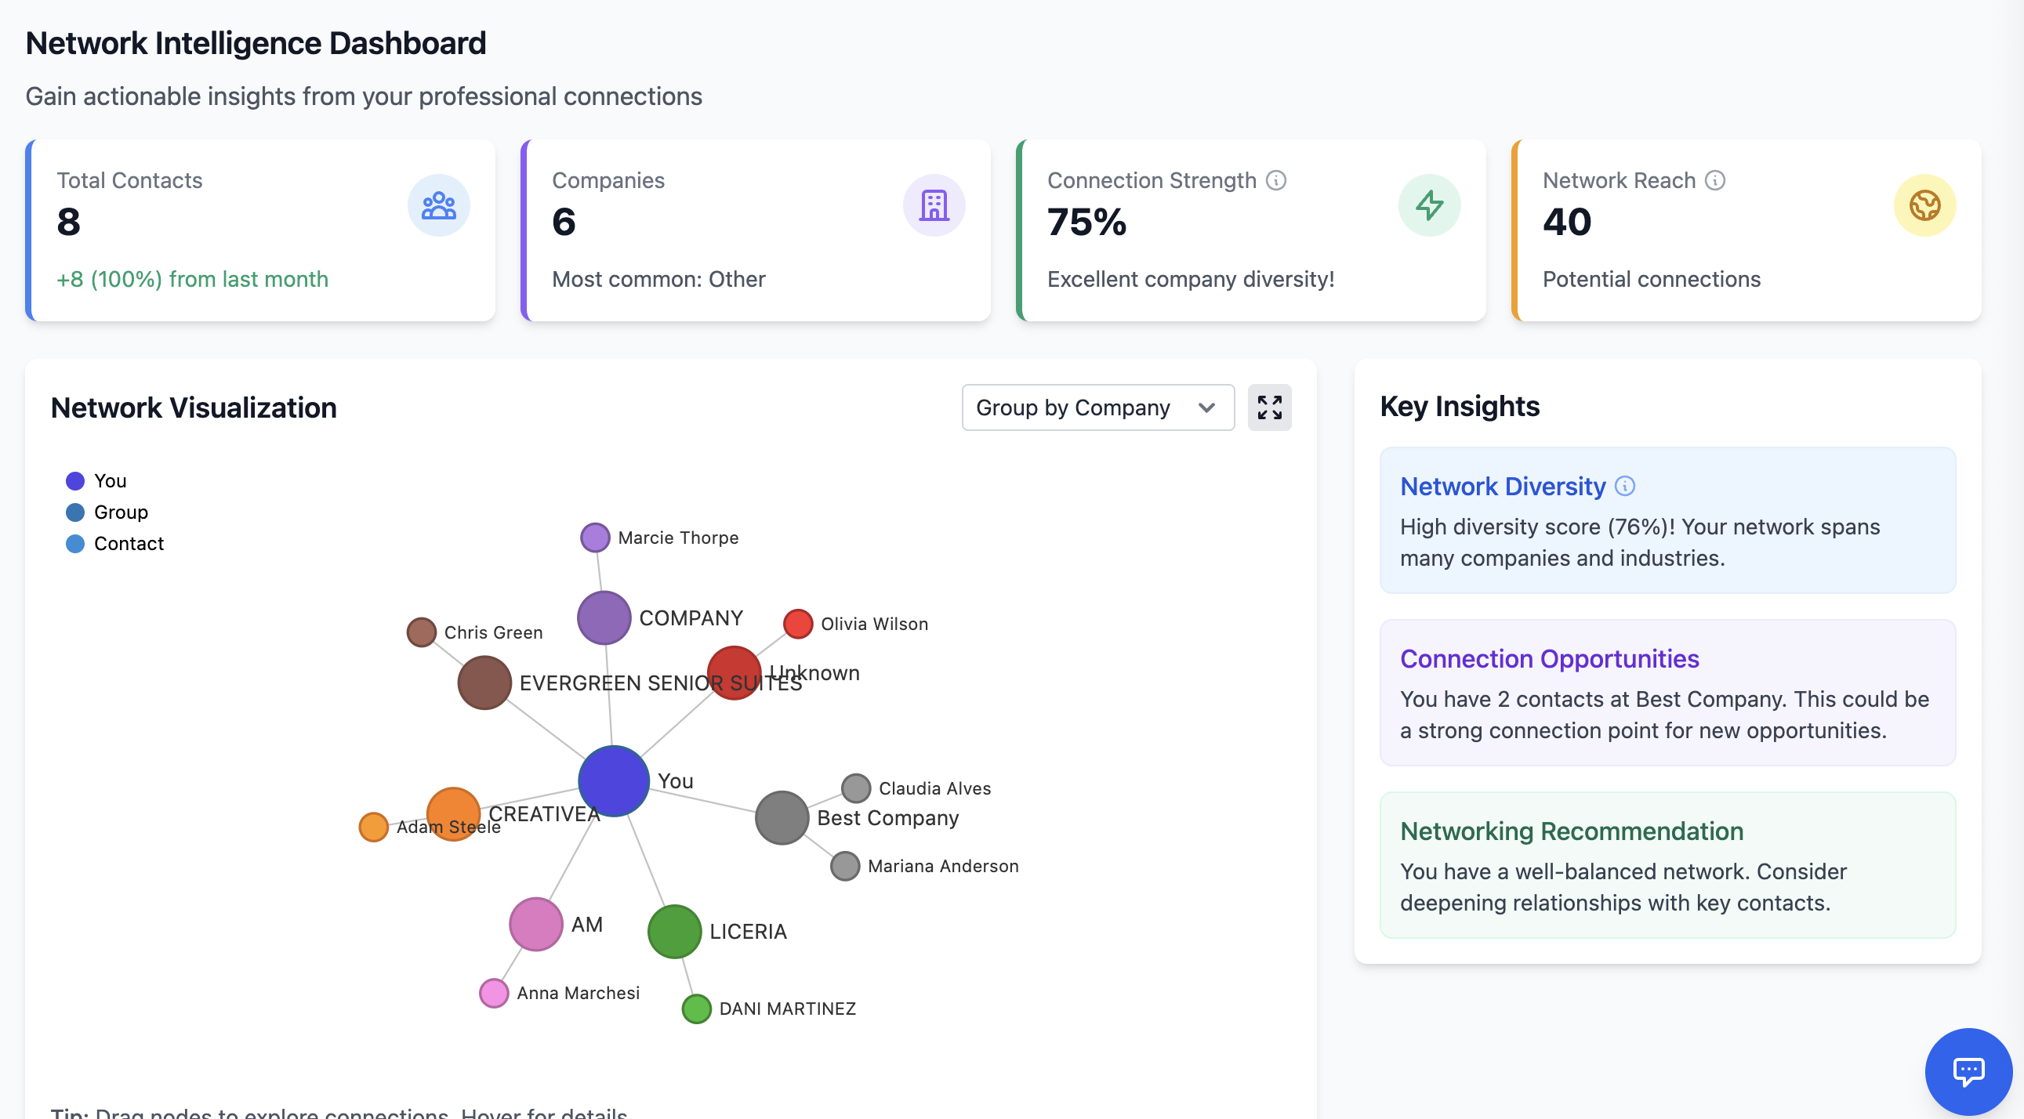2024x1119 pixels.
Task: Open the chat bubble widget
Action: click(1968, 1070)
